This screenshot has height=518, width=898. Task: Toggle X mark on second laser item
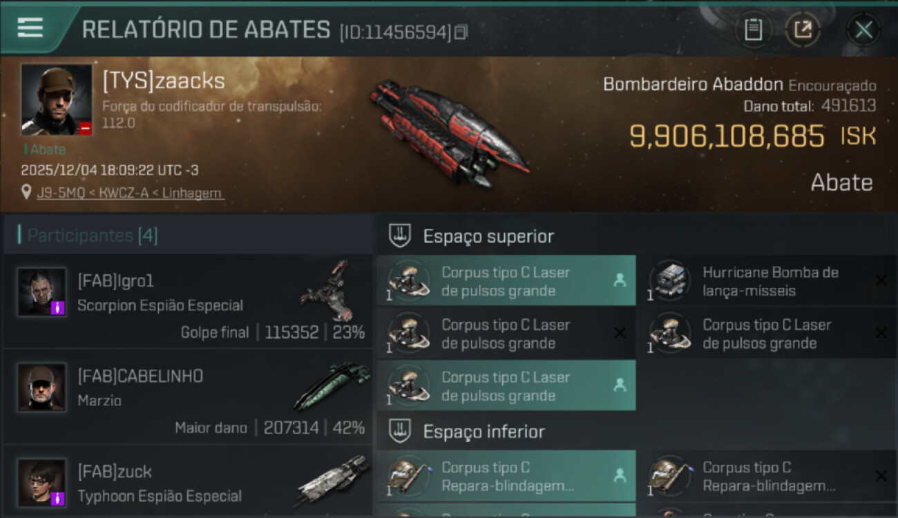tap(620, 333)
